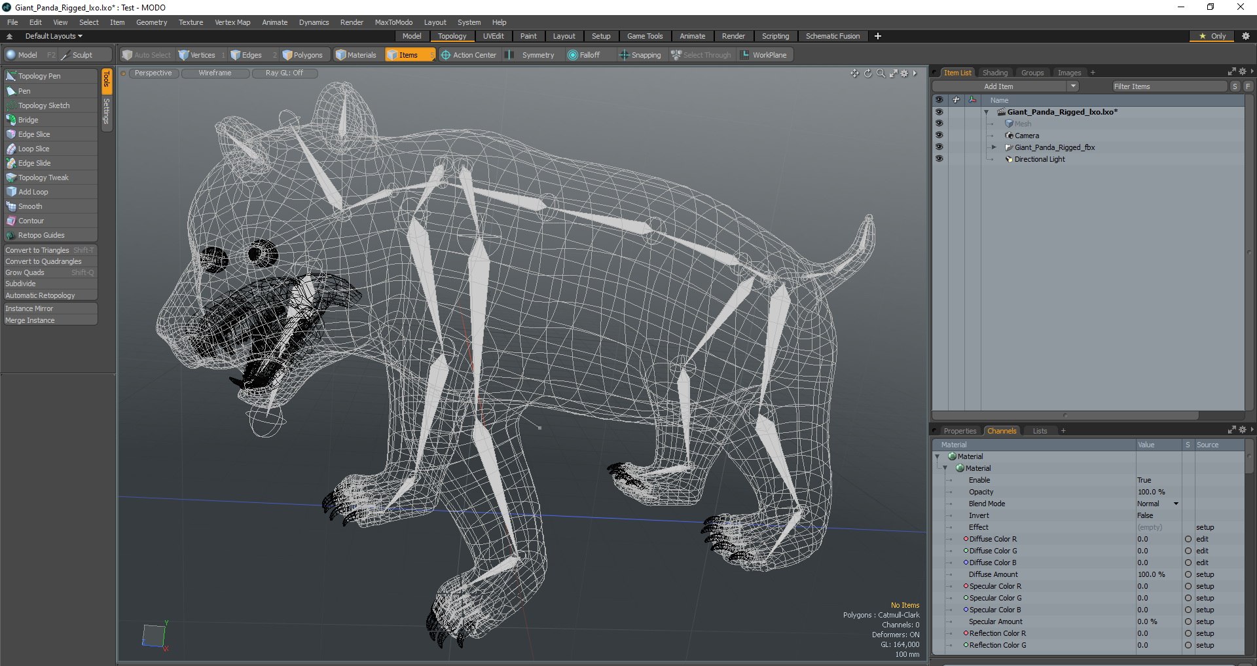
Task: Choose the Topology Tweak tool
Action: [50, 177]
